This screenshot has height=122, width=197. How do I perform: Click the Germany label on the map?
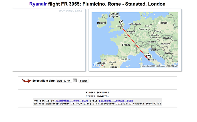click(x=144, y=29)
